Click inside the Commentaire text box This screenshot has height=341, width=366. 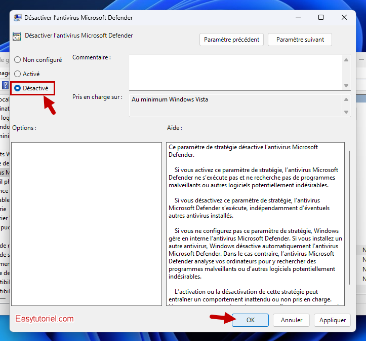[x=235, y=73]
